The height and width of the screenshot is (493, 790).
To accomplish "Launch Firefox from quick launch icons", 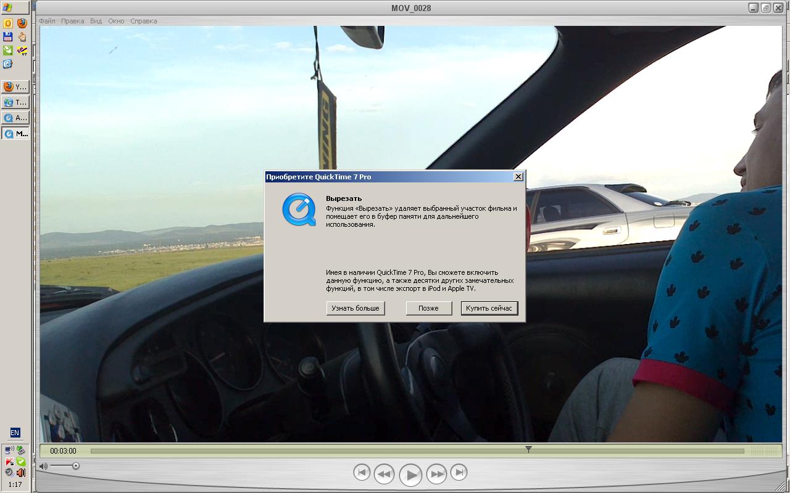I will [x=22, y=23].
